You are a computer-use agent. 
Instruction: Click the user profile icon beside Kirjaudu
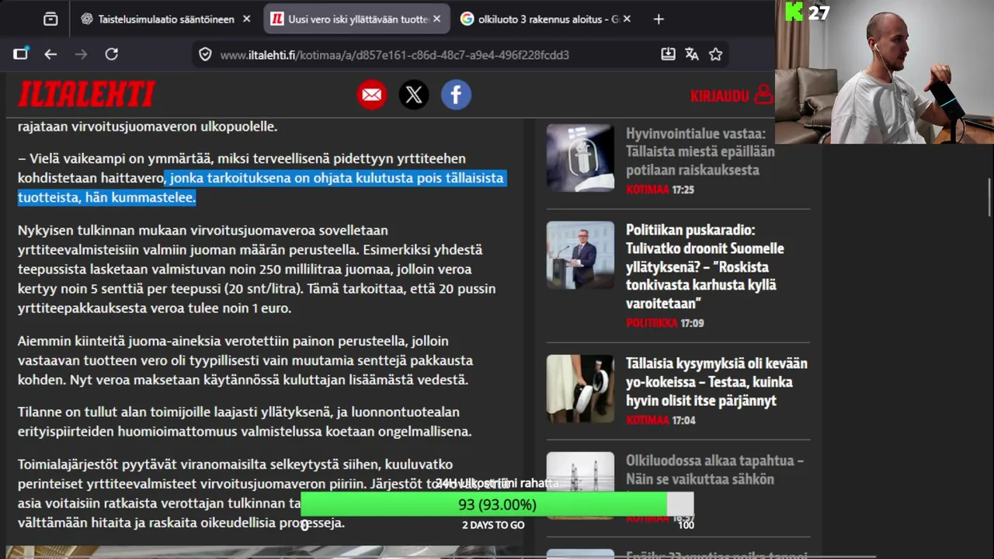[x=763, y=95]
